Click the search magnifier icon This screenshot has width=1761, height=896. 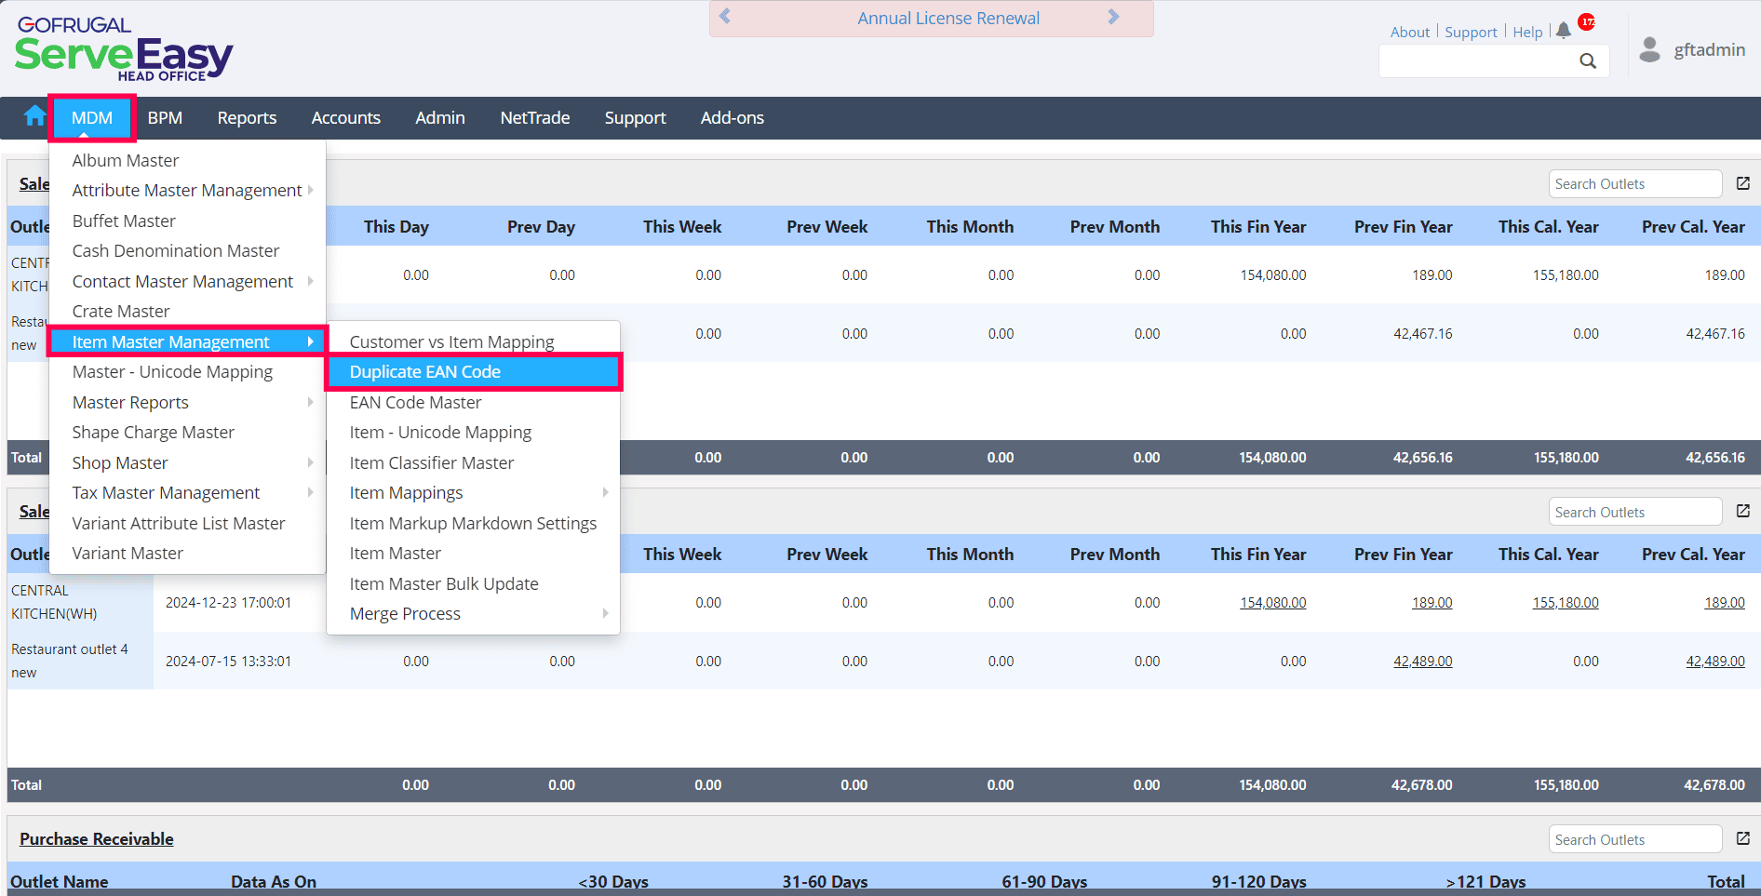click(1588, 61)
